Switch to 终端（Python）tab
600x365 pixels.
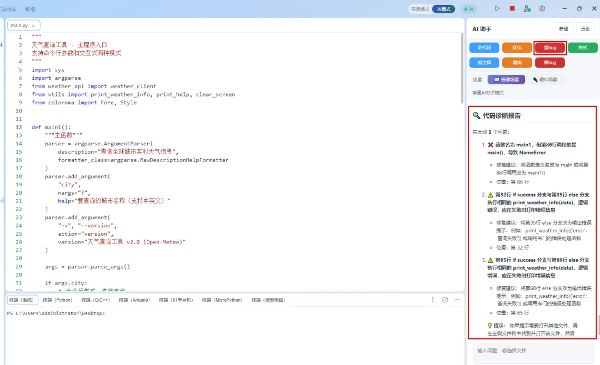click(57, 300)
